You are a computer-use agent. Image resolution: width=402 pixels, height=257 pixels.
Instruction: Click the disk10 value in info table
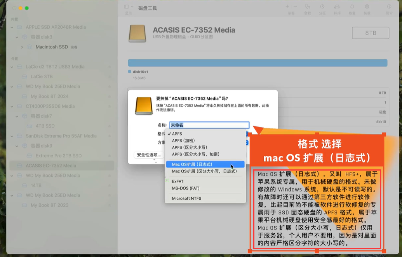pos(381,122)
